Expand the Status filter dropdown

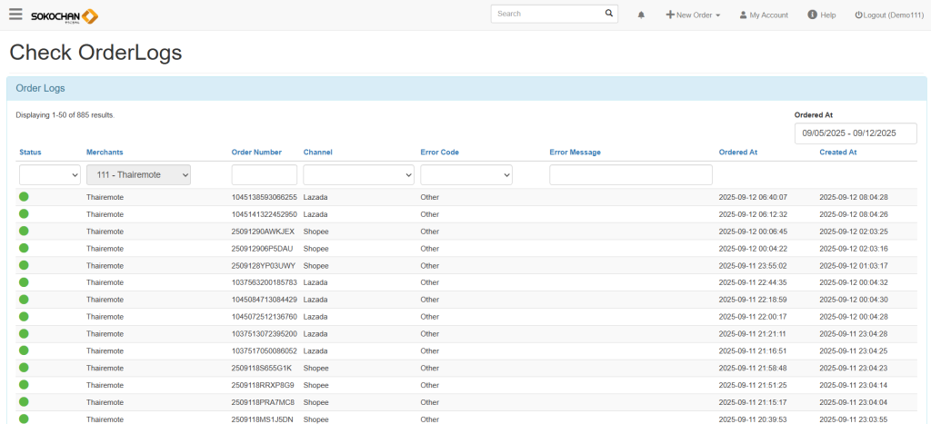click(x=50, y=174)
